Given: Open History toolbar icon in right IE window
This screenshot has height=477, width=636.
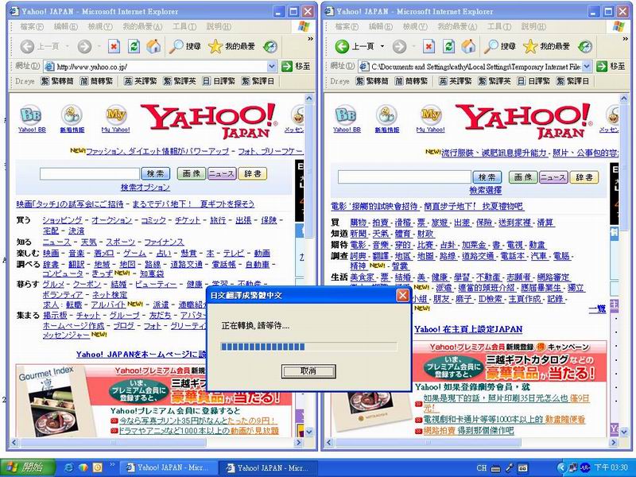Looking at the screenshot, I should click(x=584, y=47).
